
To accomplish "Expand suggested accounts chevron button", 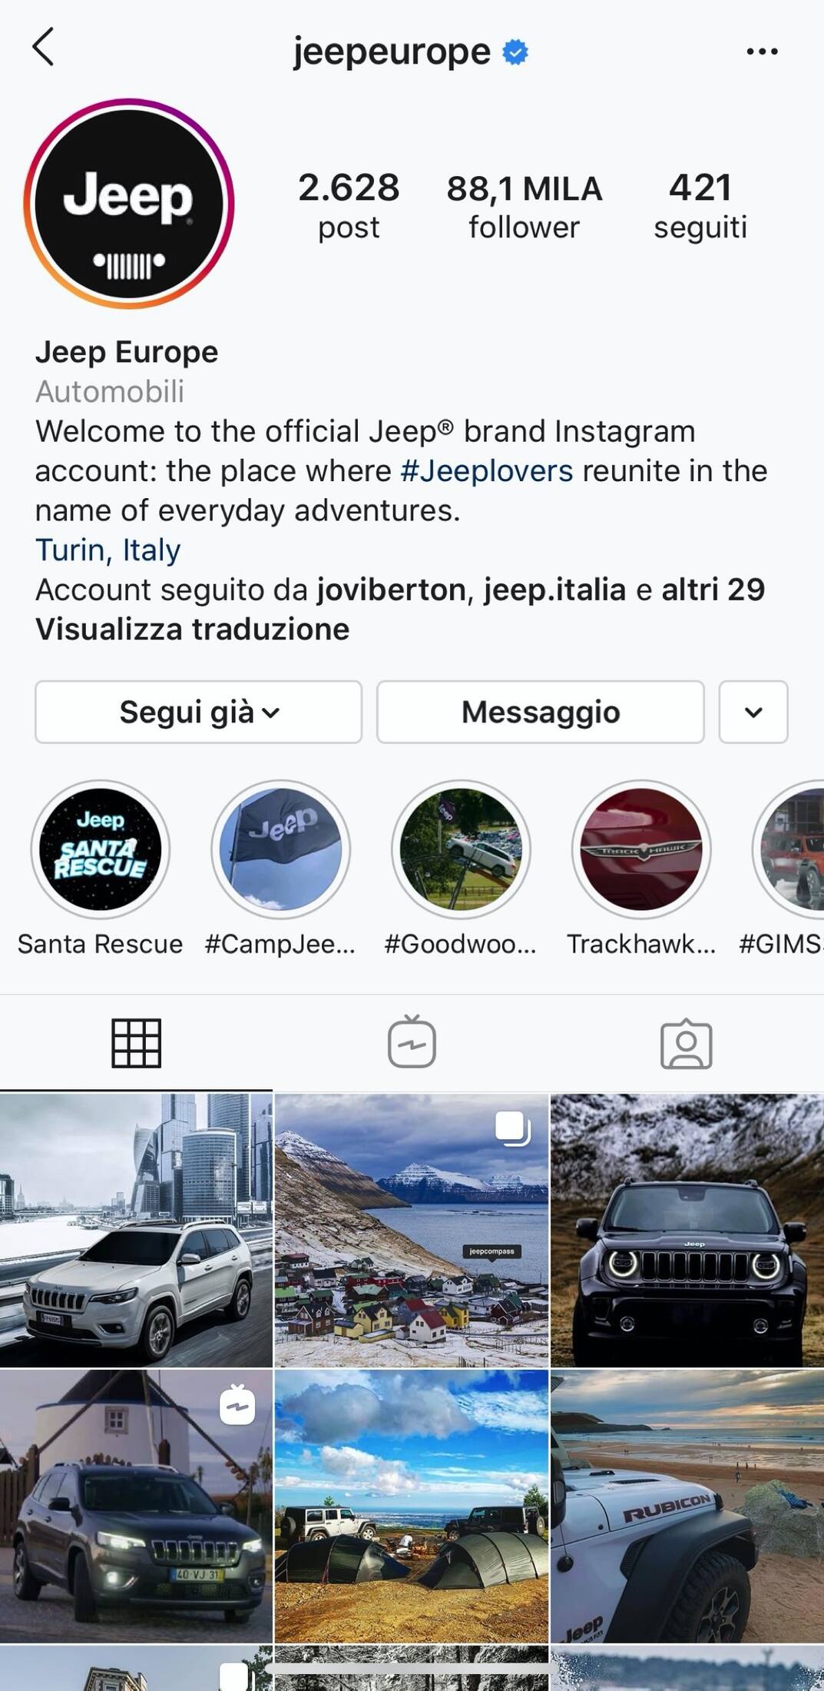I will coord(753,712).
